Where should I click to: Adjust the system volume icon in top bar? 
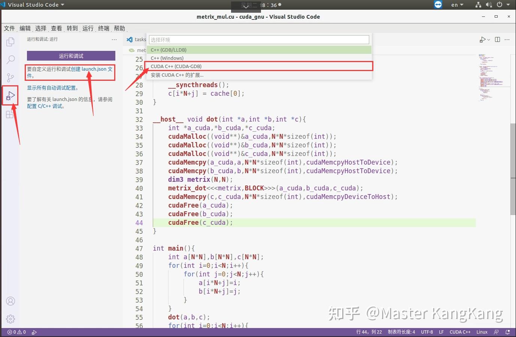pos(489,5)
